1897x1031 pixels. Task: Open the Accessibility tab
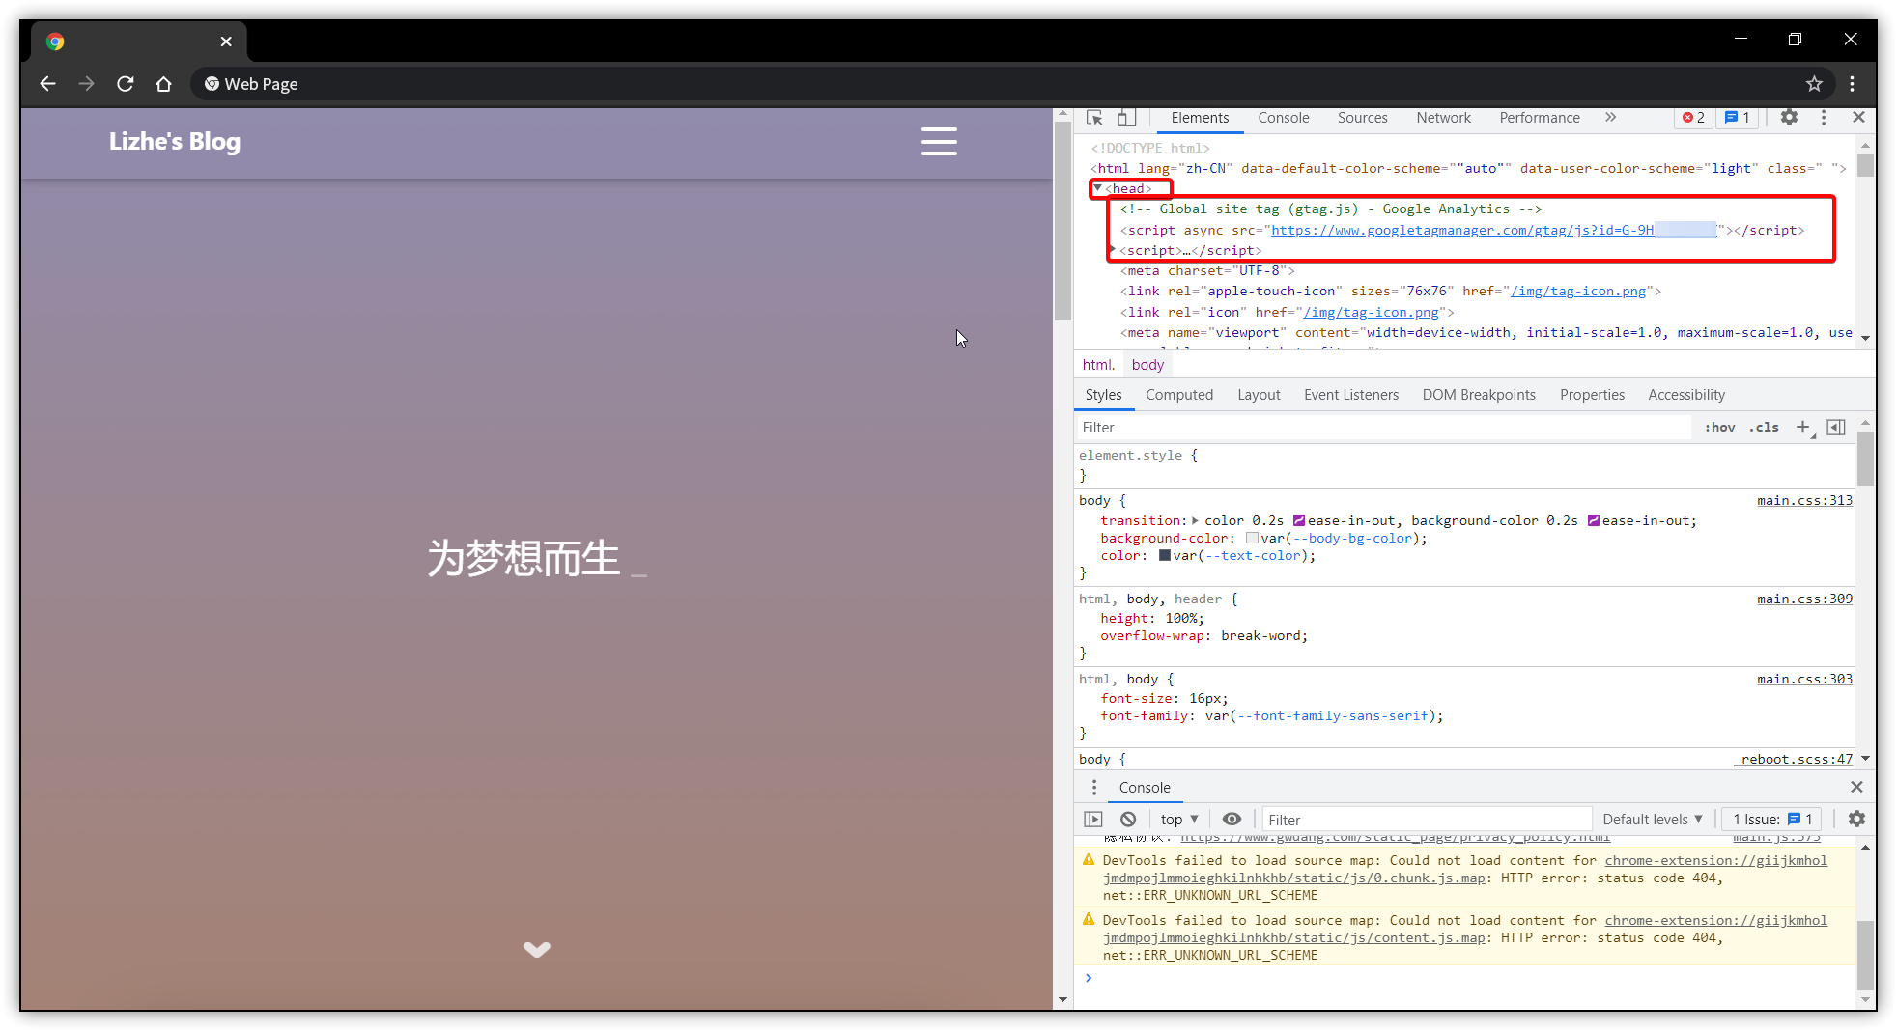tap(1685, 395)
